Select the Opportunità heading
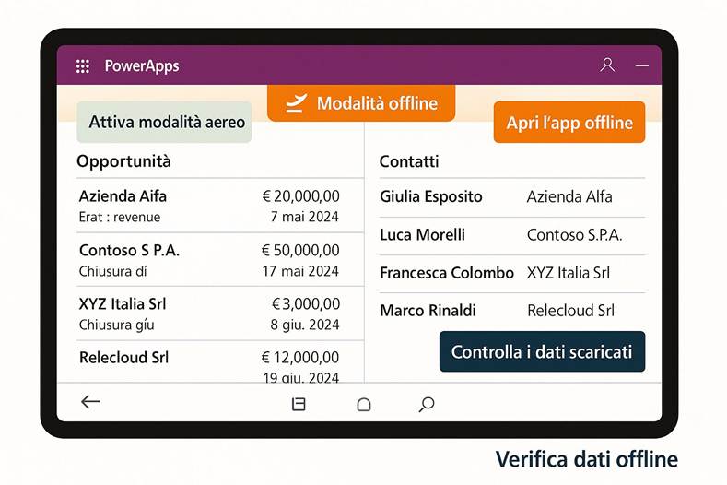Viewport: 727px width, 485px height. coord(123,161)
